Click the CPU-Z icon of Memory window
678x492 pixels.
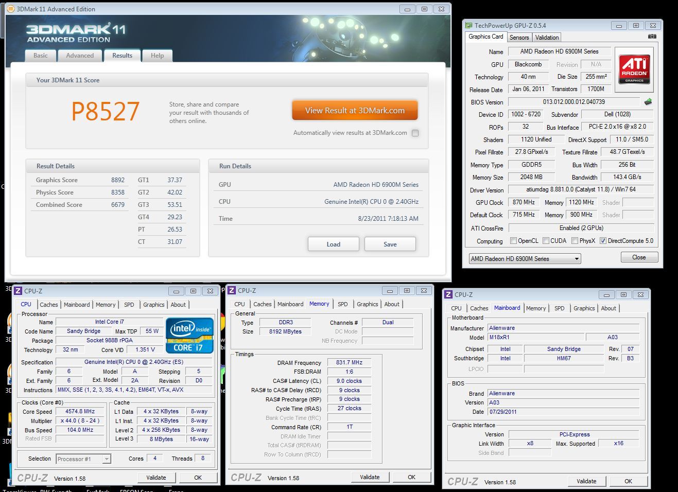[x=232, y=291]
